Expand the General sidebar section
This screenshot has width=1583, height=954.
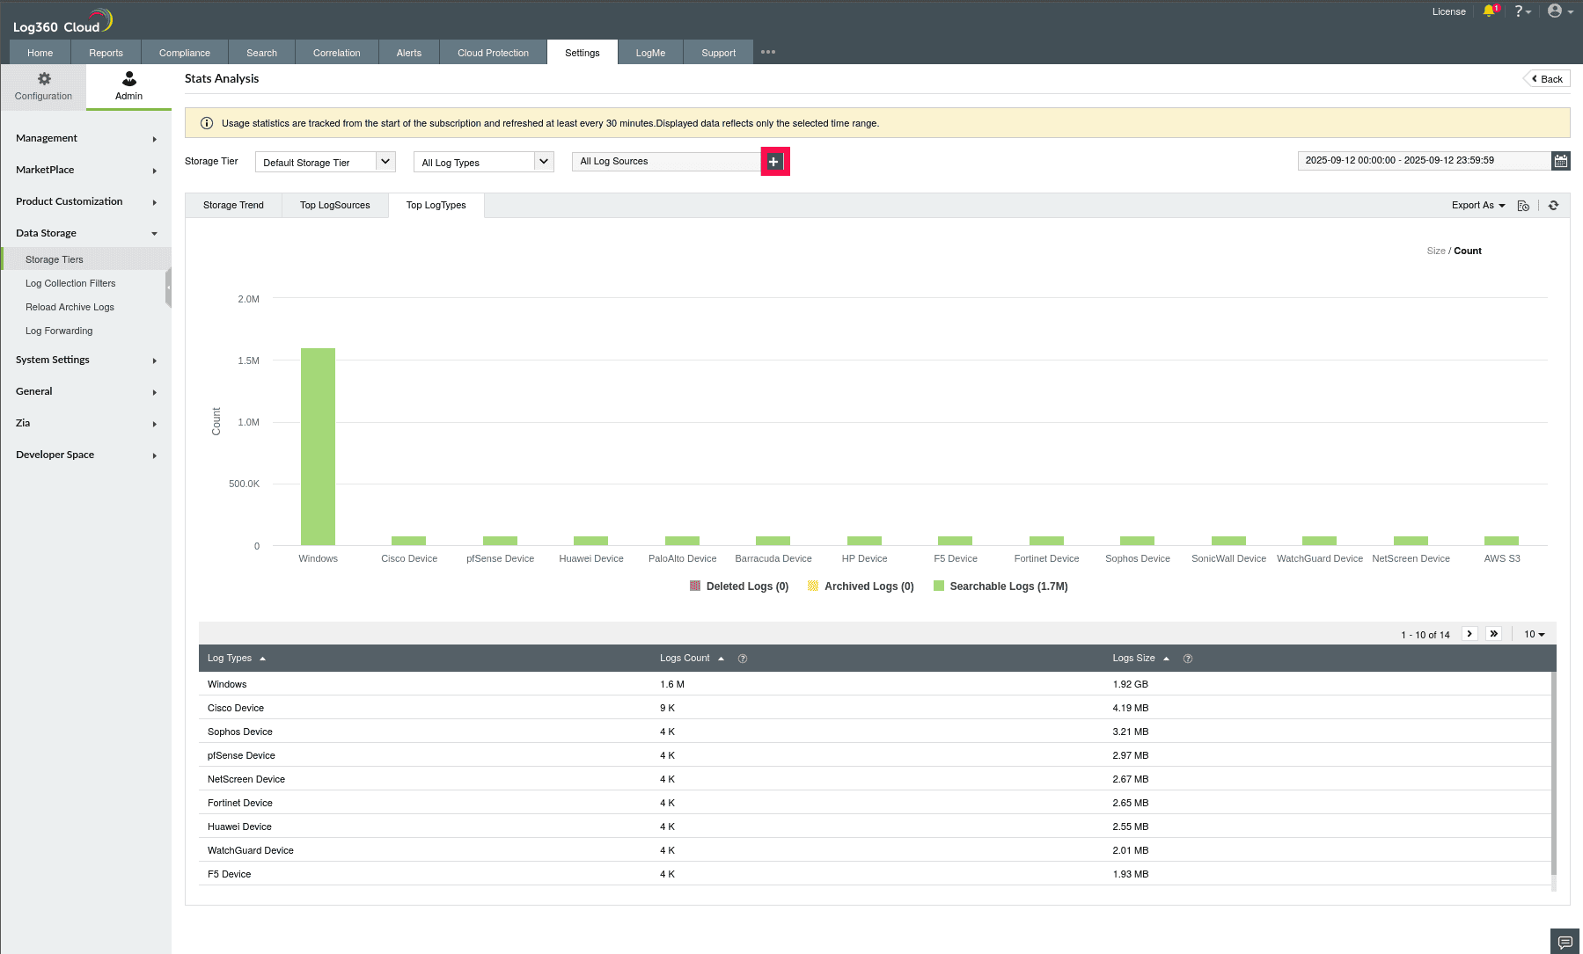pos(86,391)
